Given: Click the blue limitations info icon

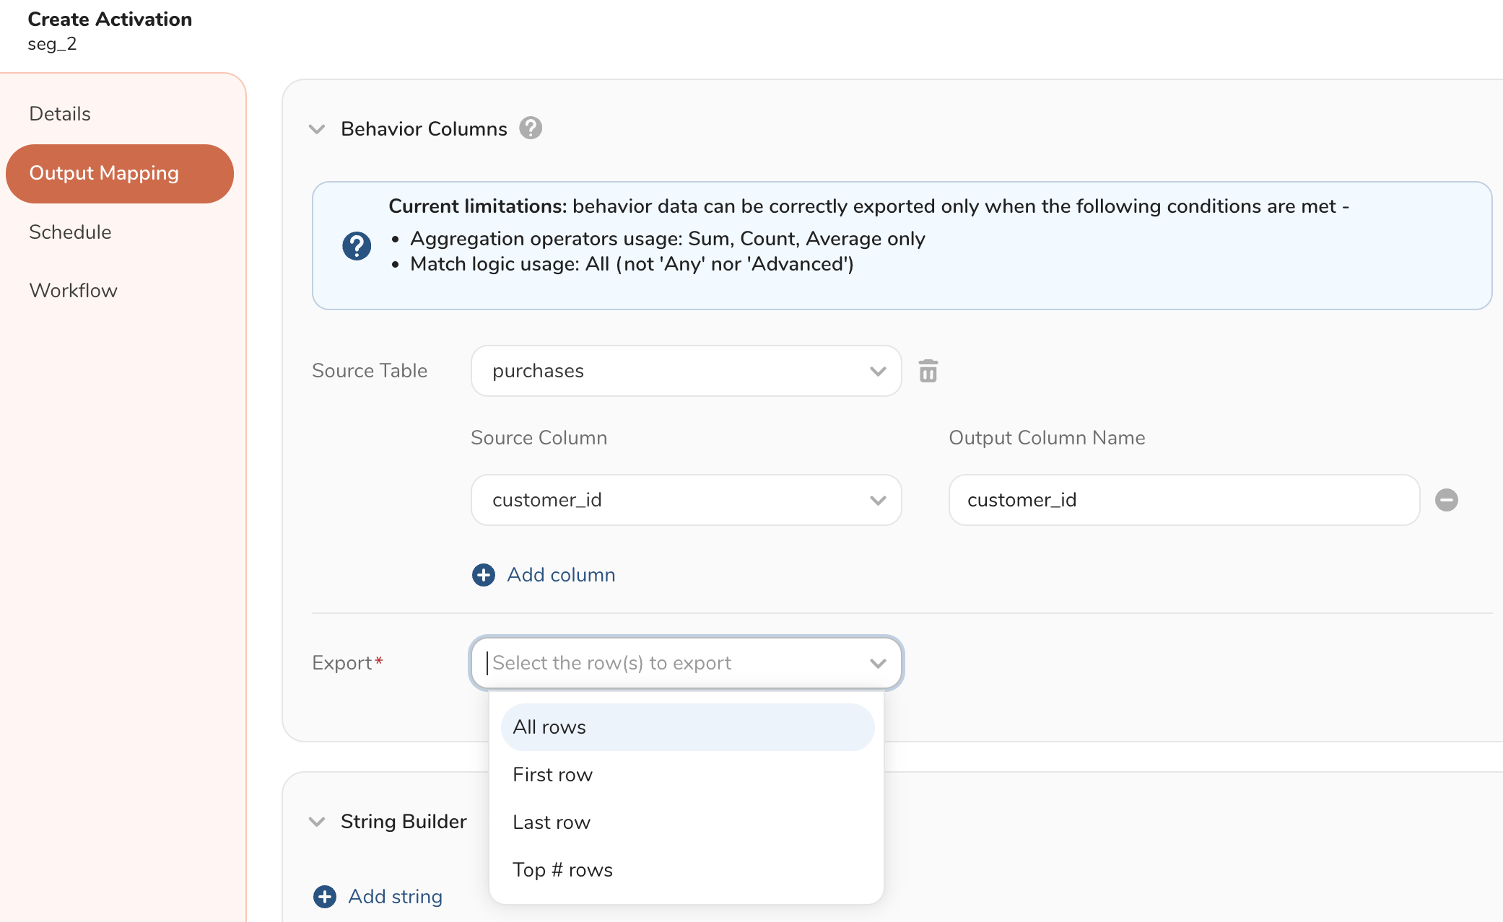Looking at the screenshot, I should pos(357,246).
